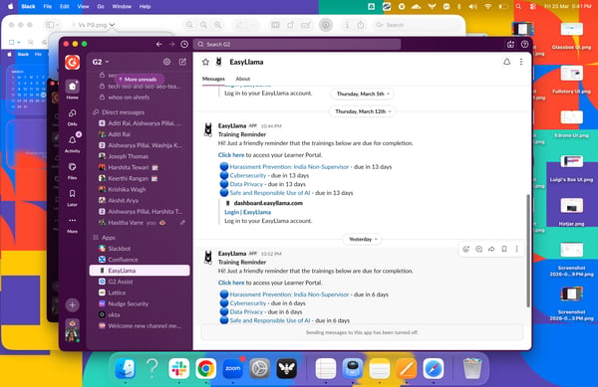The height and width of the screenshot is (387, 598).
Task: Open Data Privacy training due in 13 days
Action: click(246, 184)
